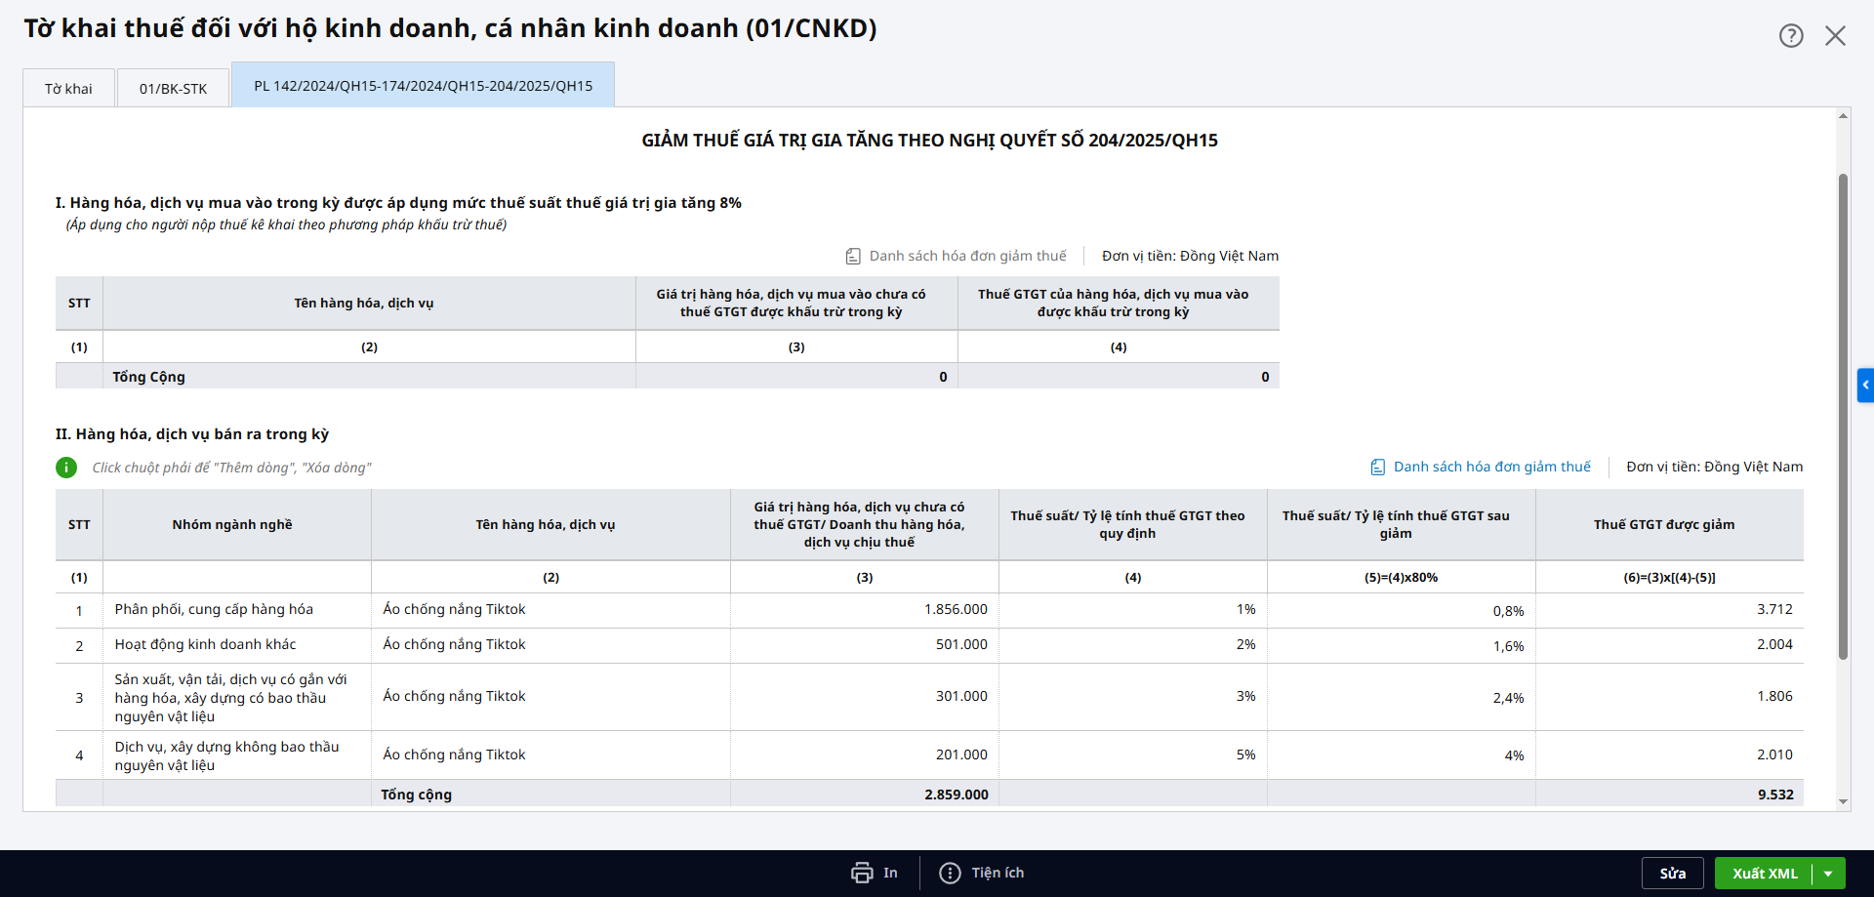Click the Xuất XML button
1874x897 pixels.
[1764, 874]
